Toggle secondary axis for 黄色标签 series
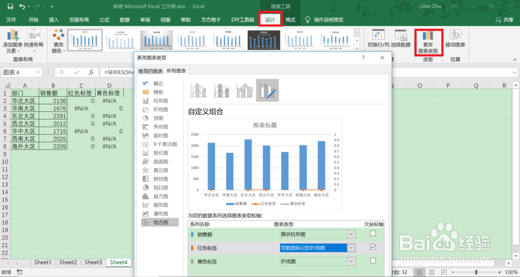 pyautogui.click(x=373, y=261)
